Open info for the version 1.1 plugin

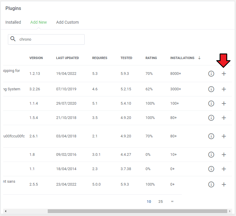tap(211, 169)
